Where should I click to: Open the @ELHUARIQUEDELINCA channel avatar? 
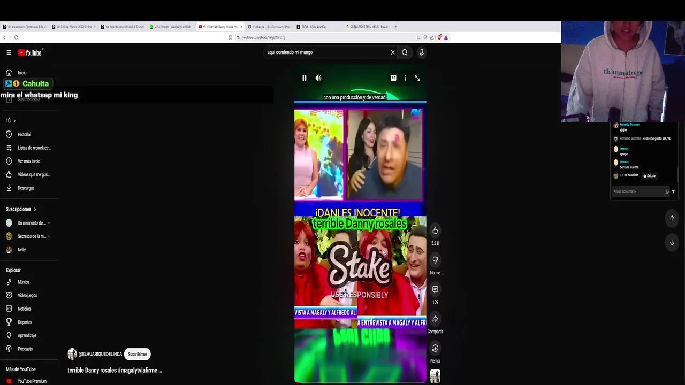pos(72,354)
